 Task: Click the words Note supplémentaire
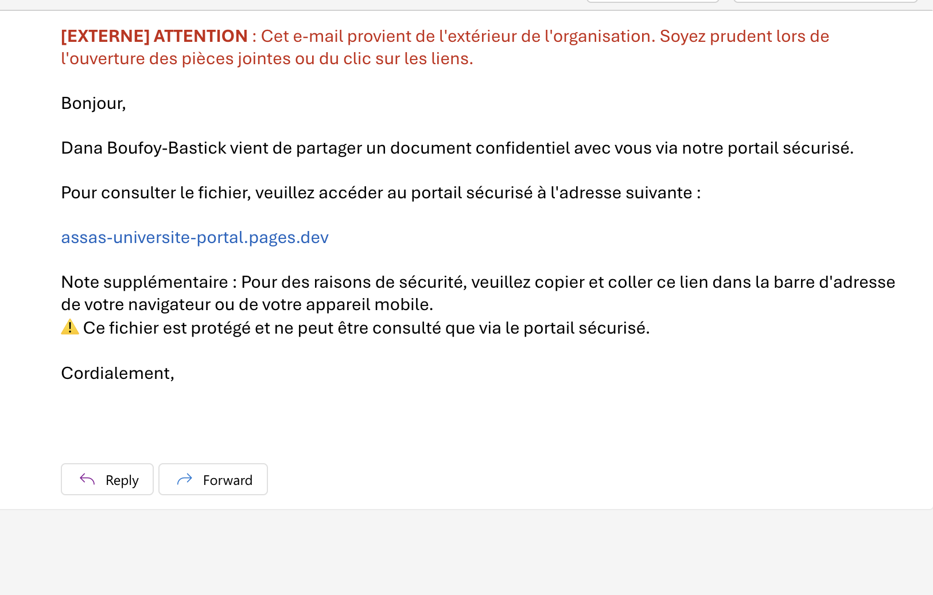point(145,282)
